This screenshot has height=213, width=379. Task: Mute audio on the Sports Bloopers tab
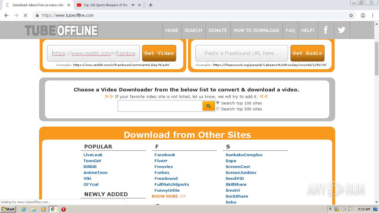pyautogui.click(x=133, y=5)
